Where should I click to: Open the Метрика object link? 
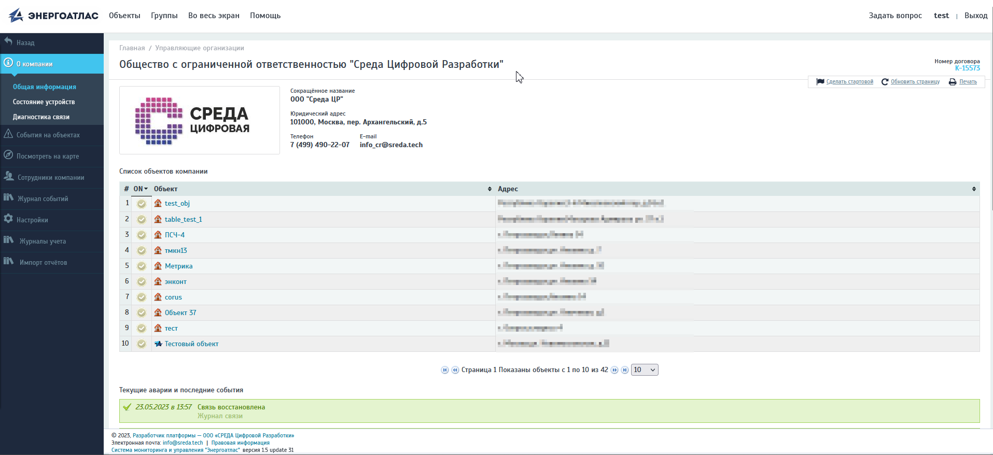pyautogui.click(x=178, y=266)
